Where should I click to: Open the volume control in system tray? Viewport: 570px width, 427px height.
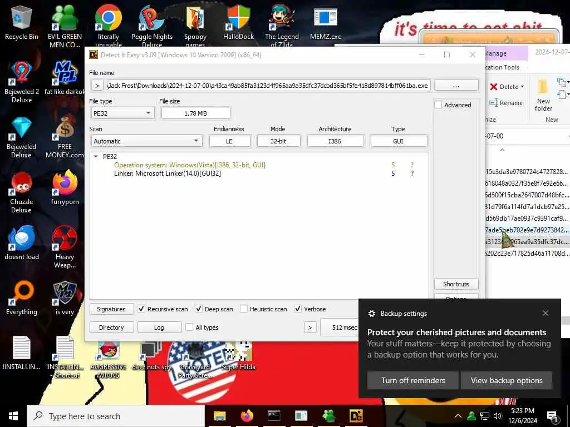coord(498,416)
